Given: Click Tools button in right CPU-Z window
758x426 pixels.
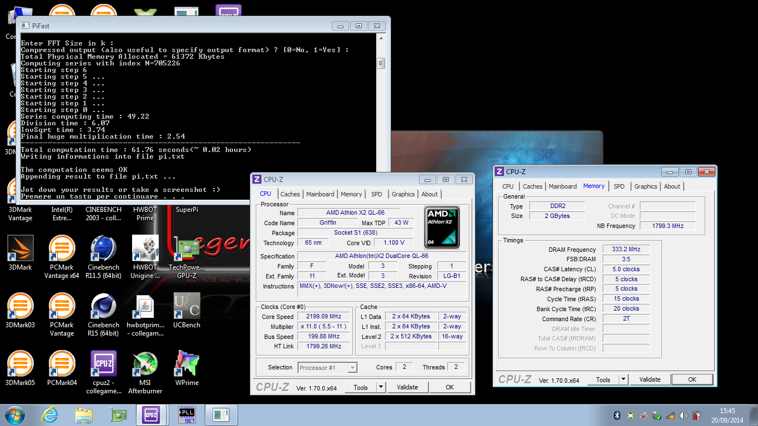Looking at the screenshot, I should point(603,379).
